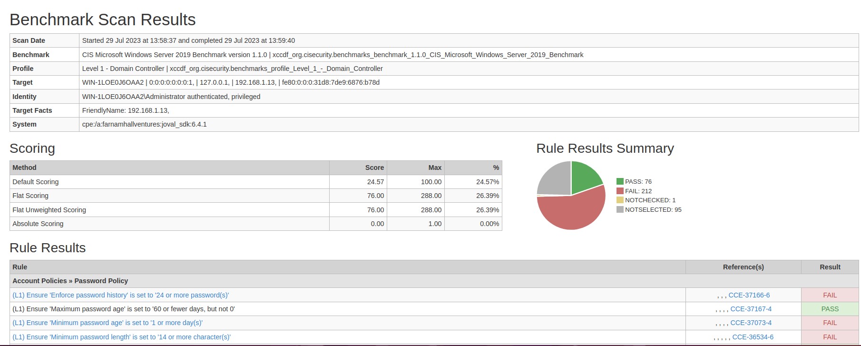Open the 'Minimum password length' rule link
Viewport: 861px width, 346px height.
point(121,337)
